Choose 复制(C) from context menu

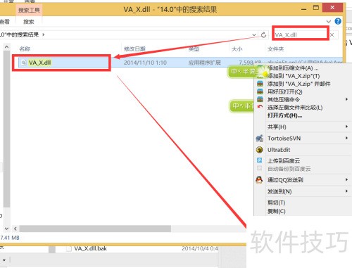[x=277, y=211]
